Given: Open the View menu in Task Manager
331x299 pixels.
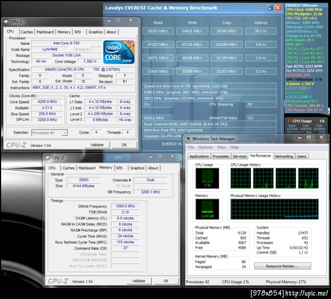Looking at the screenshot, I should click(221, 147).
